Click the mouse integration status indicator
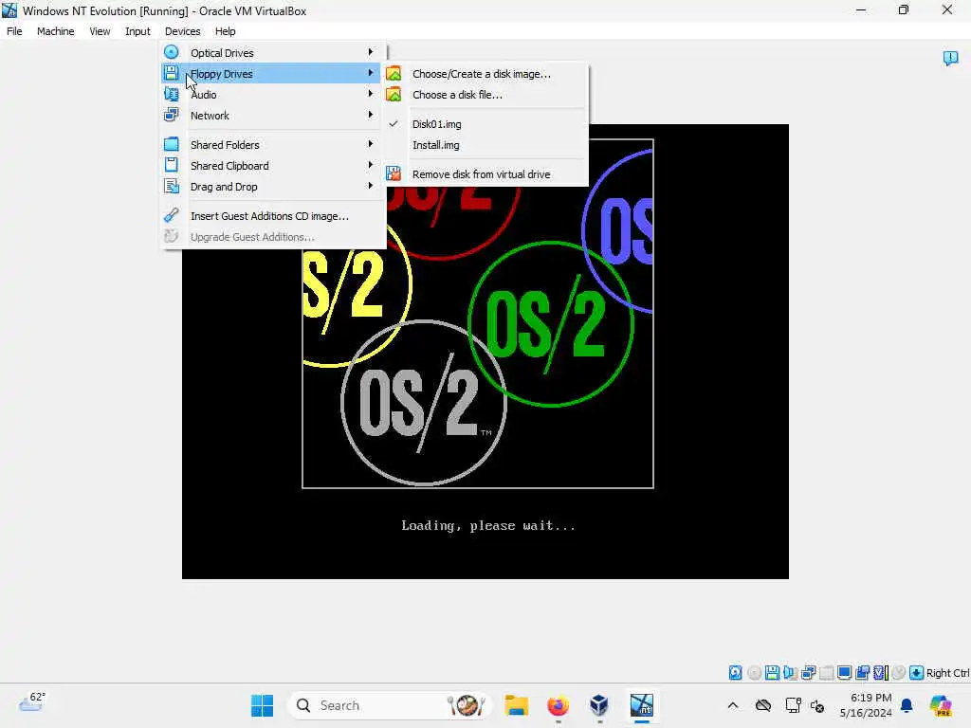This screenshot has height=728, width=971. 899,673
